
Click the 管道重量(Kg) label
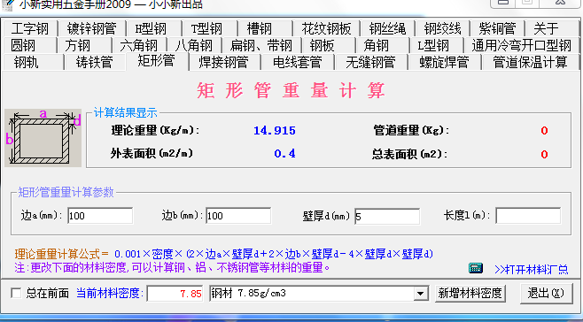pos(412,130)
